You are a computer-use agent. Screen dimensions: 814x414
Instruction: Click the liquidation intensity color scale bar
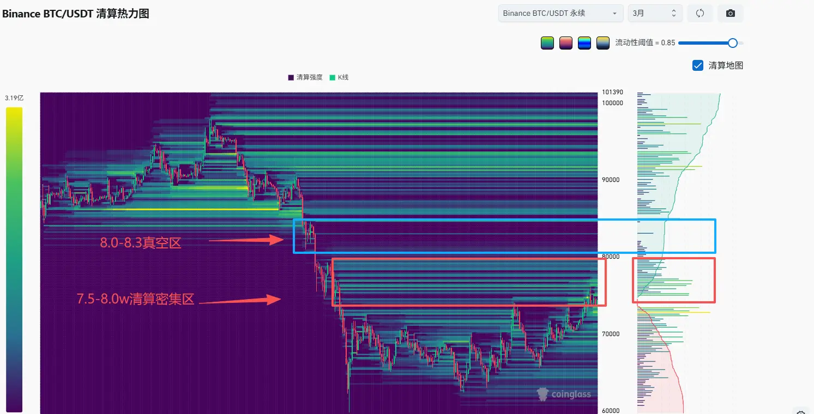click(14, 259)
